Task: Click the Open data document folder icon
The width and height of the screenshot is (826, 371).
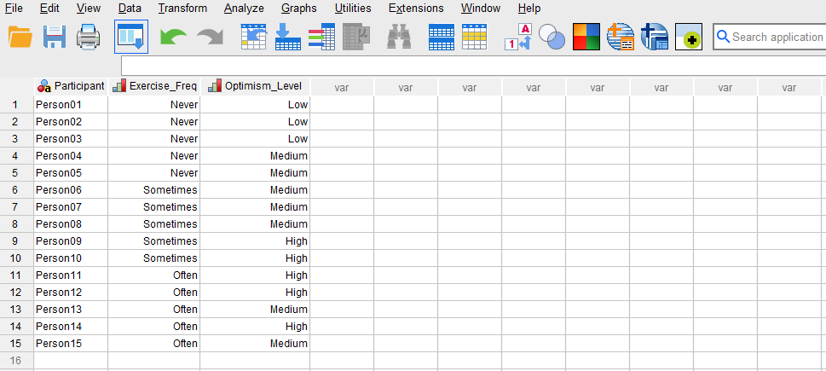Action: click(20, 37)
